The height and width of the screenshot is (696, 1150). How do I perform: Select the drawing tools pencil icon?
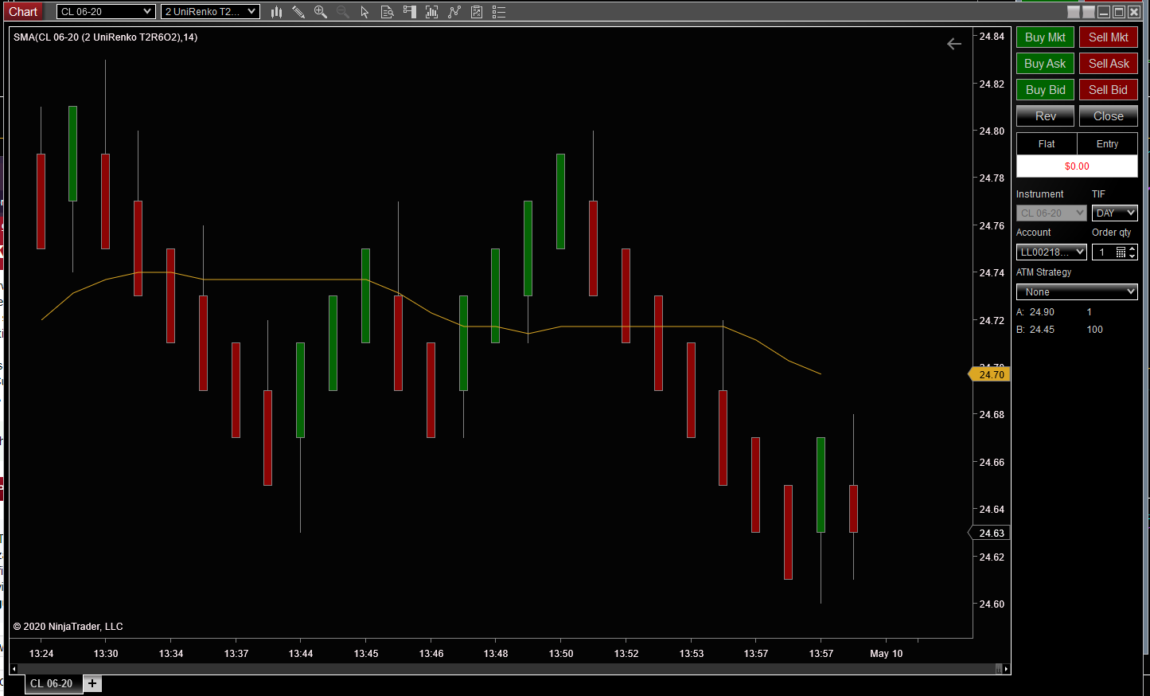point(298,12)
